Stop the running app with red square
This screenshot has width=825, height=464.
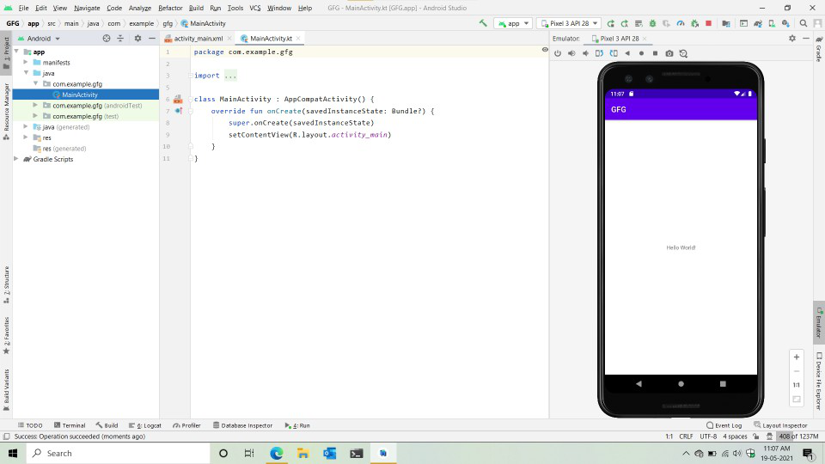tap(708, 23)
